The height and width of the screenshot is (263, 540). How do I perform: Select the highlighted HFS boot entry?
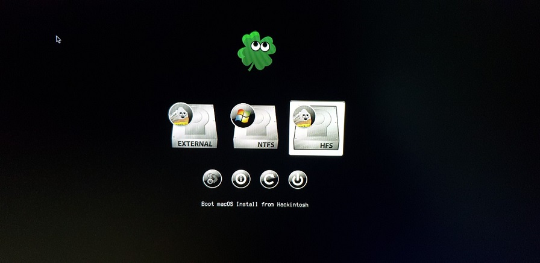[x=317, y=128]
